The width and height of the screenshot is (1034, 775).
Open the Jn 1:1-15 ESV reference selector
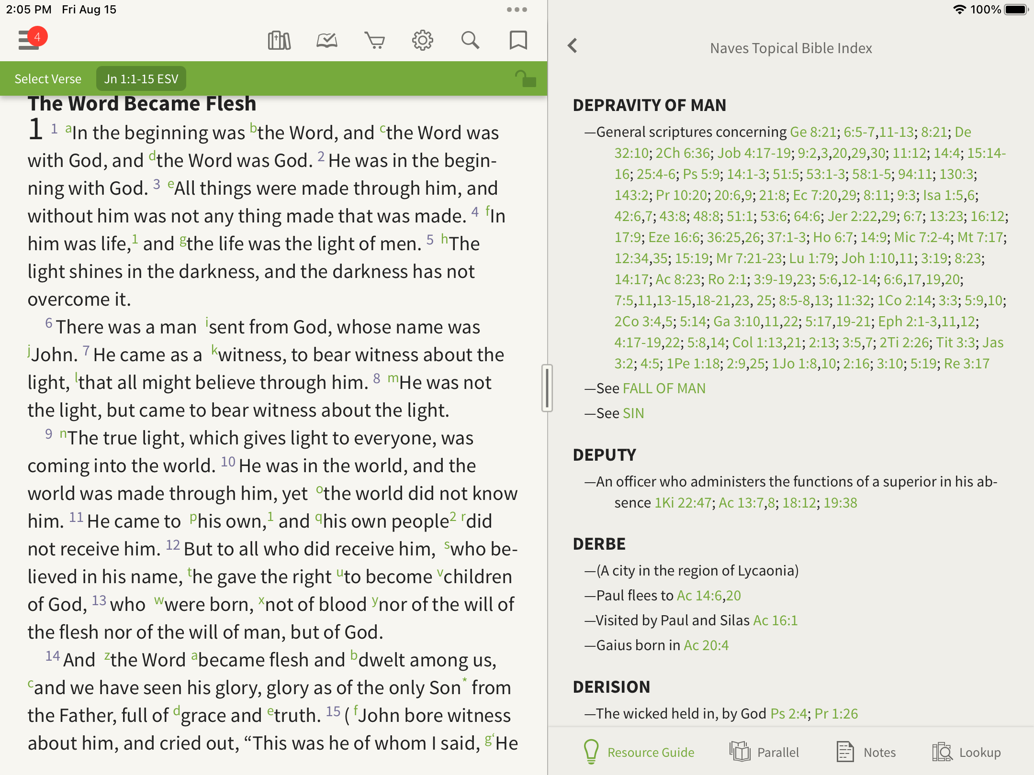point(141,79)
